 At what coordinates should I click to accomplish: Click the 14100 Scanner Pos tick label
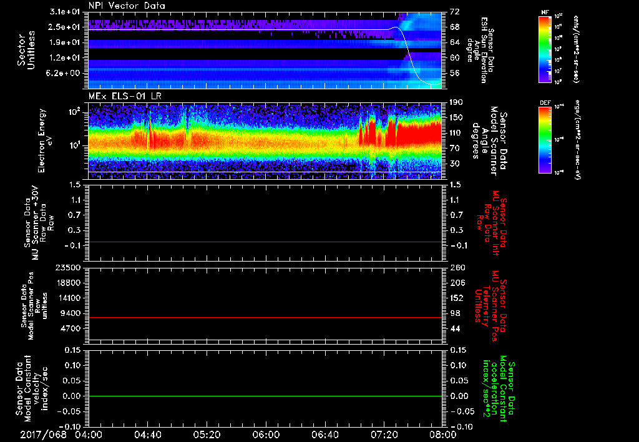click(69, 298)
